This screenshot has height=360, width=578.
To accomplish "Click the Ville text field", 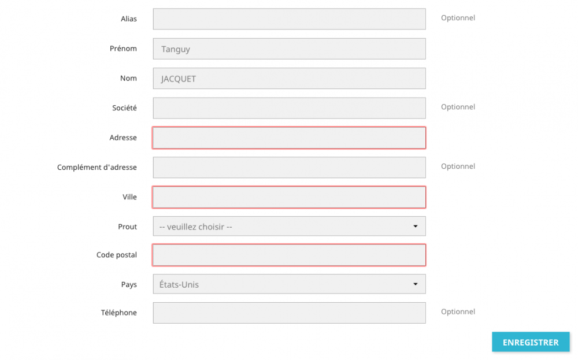I will click(289, 197).
